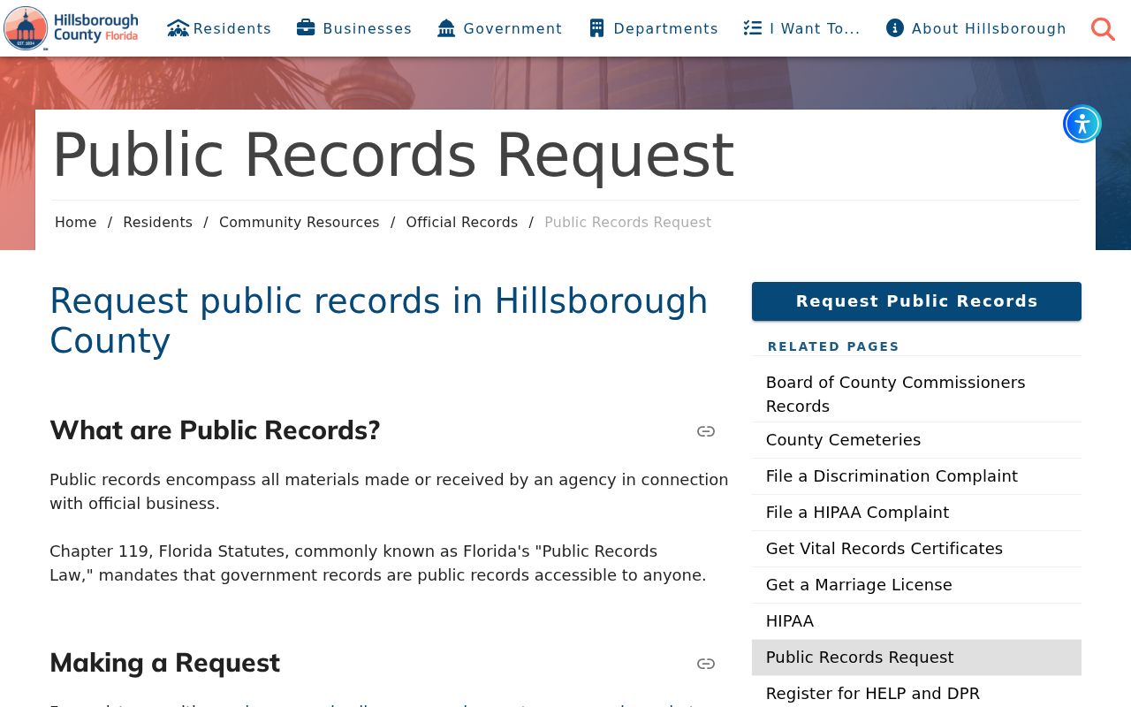Open File a HIPAA Complaint page
This screenshot has height=707, width=1131.
(x=916, y=513)
